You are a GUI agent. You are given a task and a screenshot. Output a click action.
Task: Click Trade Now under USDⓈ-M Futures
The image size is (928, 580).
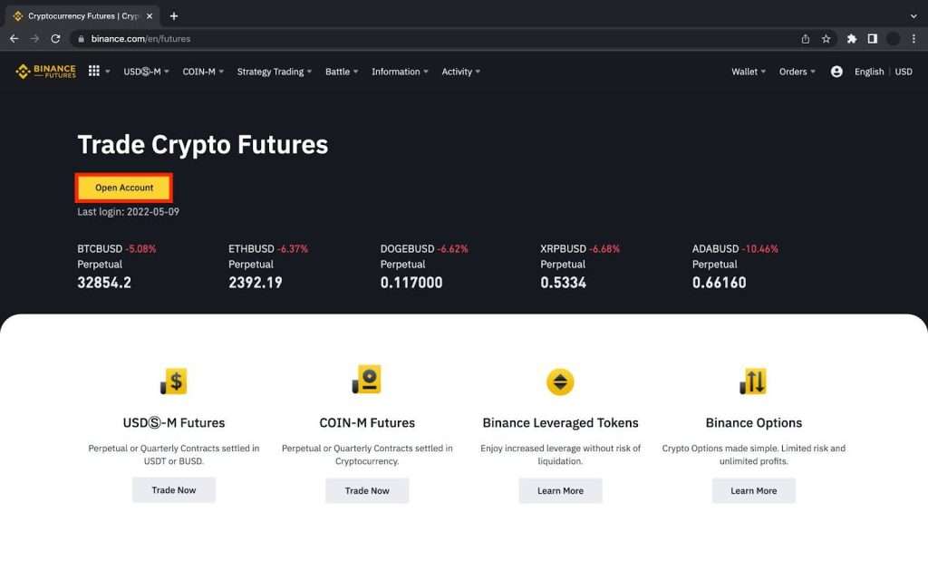click(174, 490)
